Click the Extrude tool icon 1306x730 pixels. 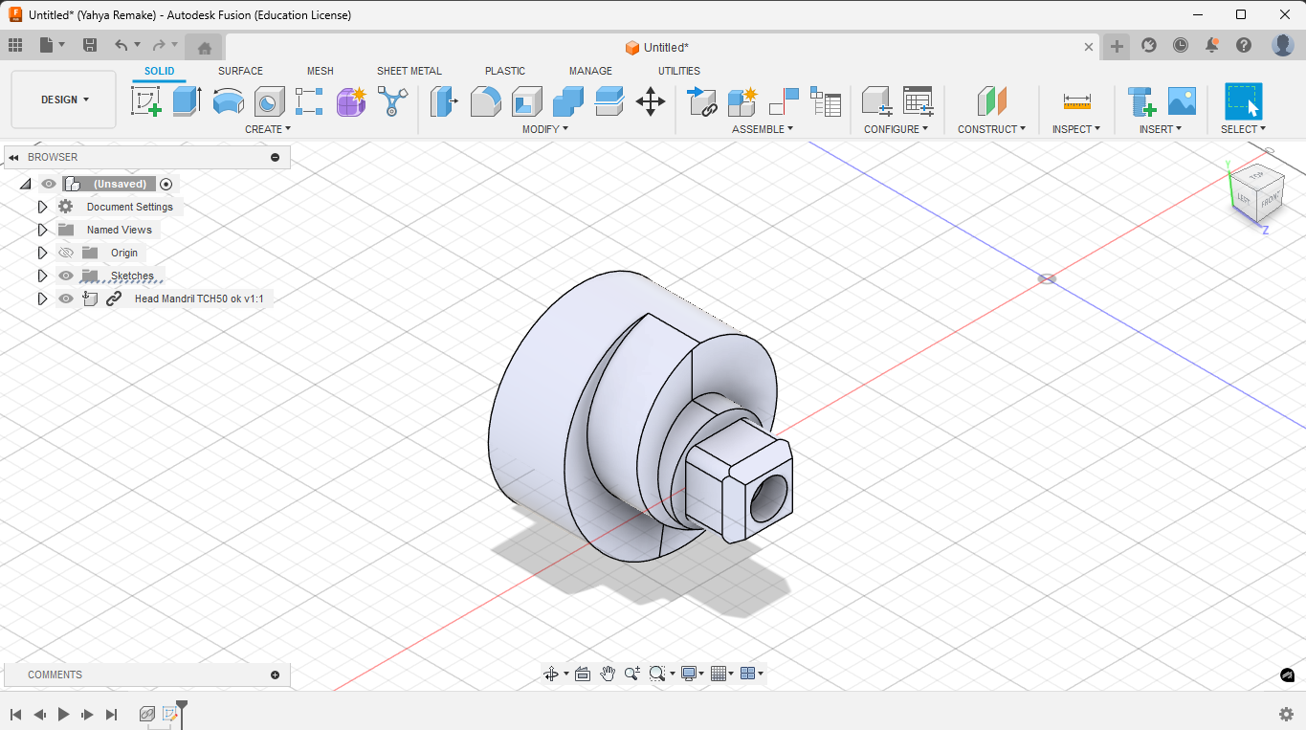point(187,100)
